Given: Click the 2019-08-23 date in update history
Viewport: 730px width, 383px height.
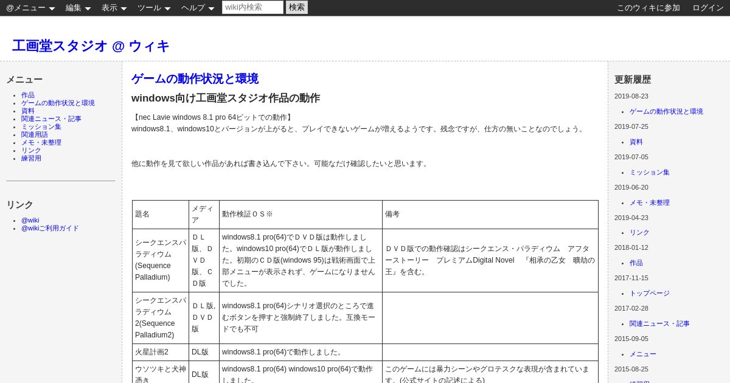Looking at the screenshot, I should pos(631,96).
